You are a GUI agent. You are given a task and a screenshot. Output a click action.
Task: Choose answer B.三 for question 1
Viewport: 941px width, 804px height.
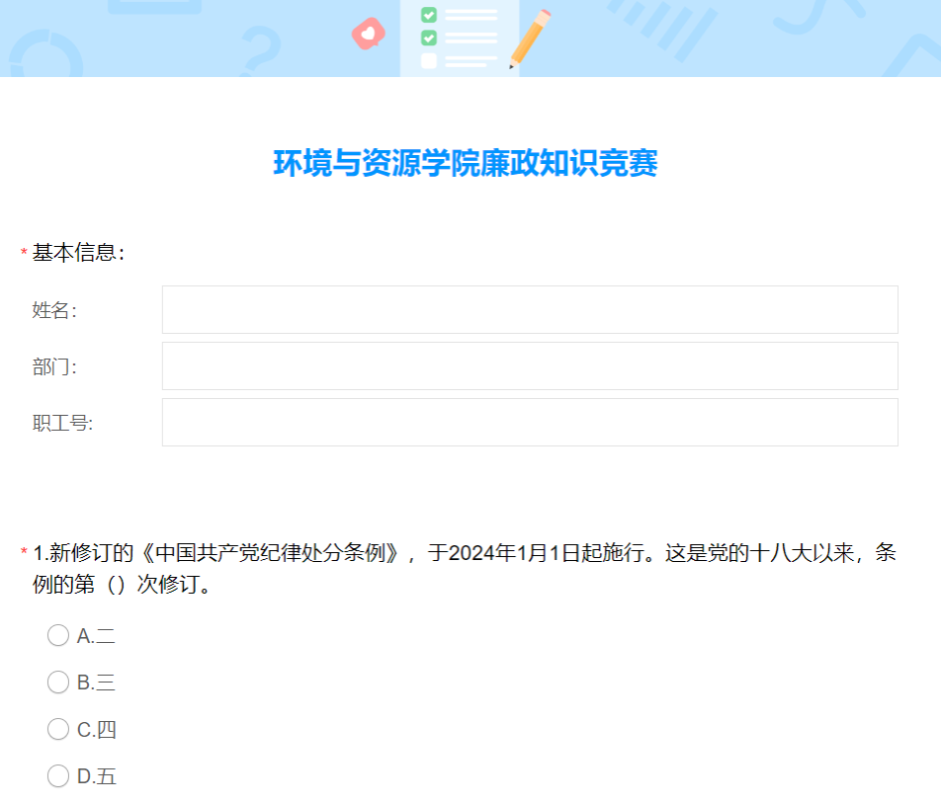point(58,682)
